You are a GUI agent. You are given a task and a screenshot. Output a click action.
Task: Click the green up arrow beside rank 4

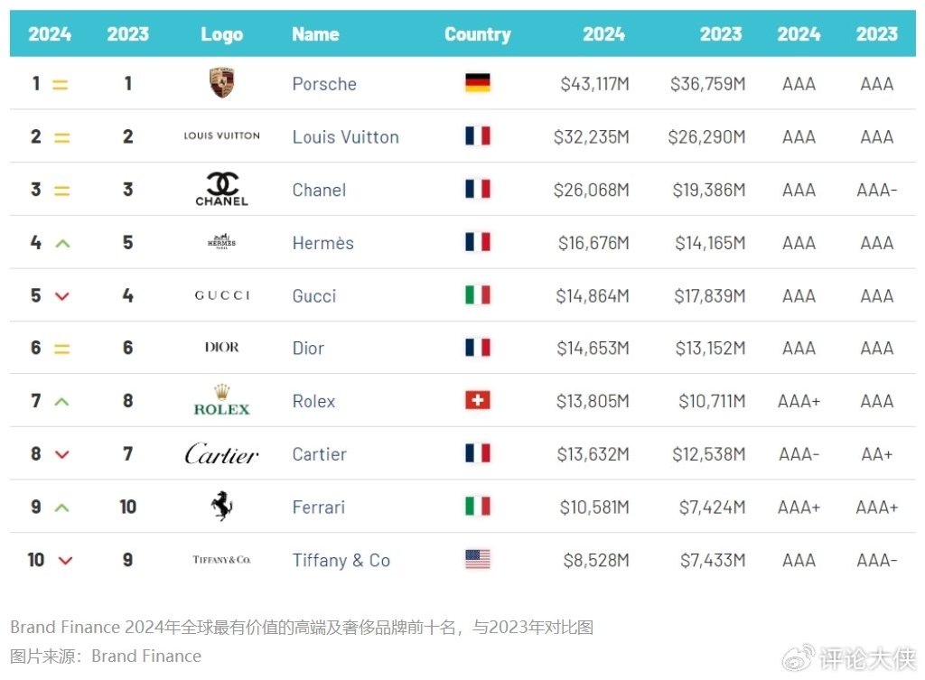61,243
